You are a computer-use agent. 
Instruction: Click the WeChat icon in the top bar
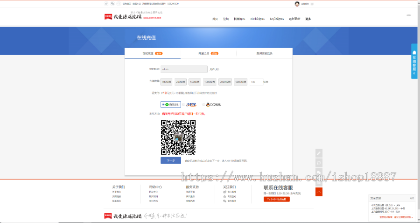click(x=112, y=4)
